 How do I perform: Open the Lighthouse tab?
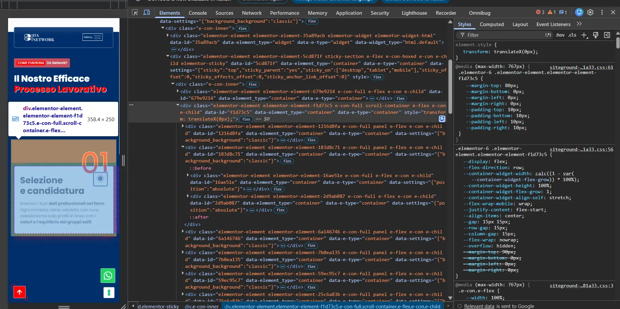click(x=414, y=13)
